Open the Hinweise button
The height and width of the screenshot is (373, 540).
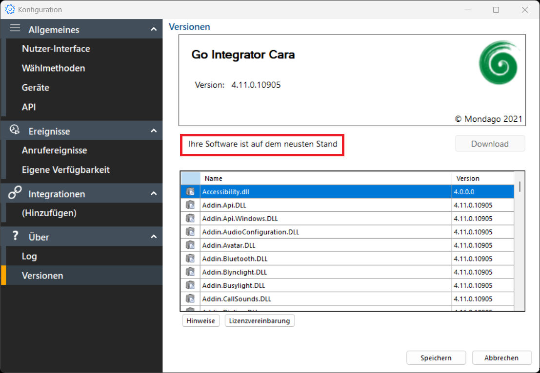[201, 321]
